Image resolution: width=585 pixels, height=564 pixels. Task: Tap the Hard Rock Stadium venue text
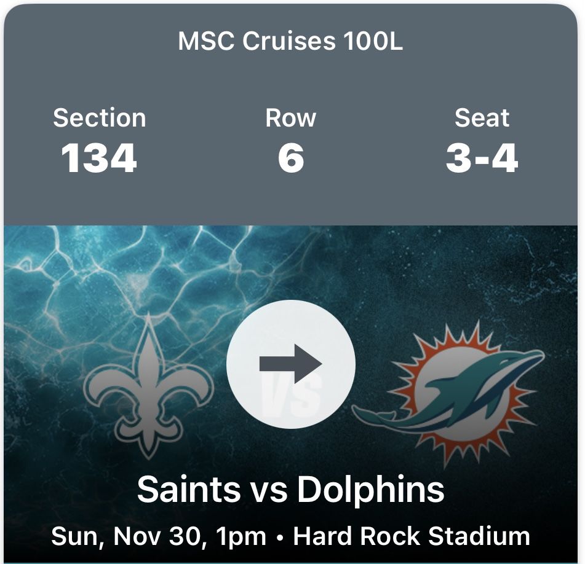pos(411,536)
